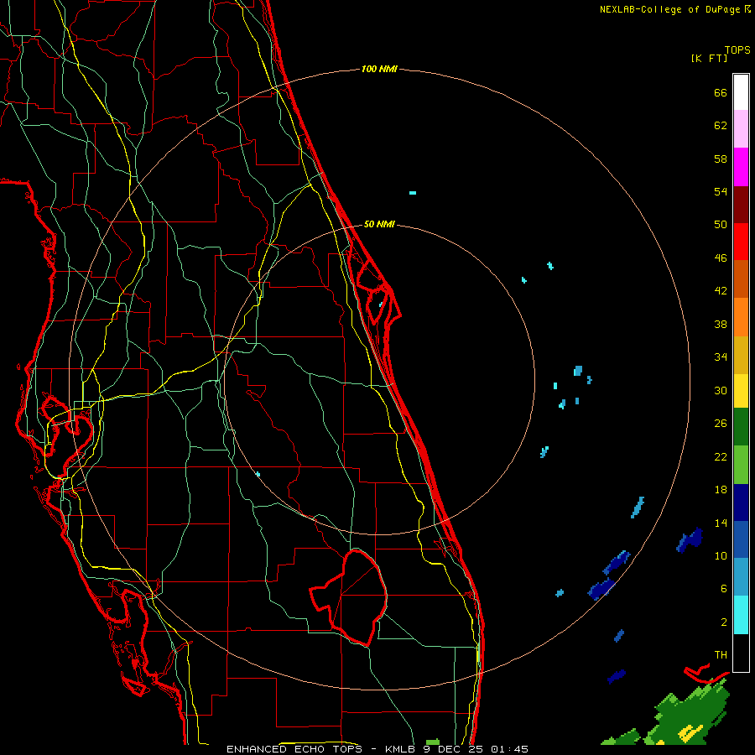Click the KMLB radar site identifier
The height and width of the screenshot is (755, 755).
(401, 749)
